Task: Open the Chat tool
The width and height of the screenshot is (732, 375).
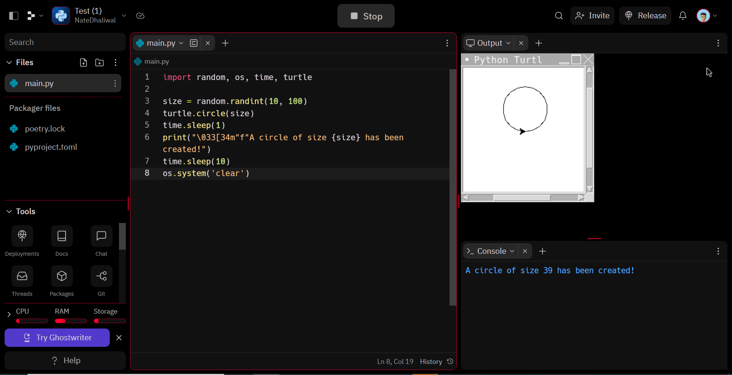Action: 101,236
